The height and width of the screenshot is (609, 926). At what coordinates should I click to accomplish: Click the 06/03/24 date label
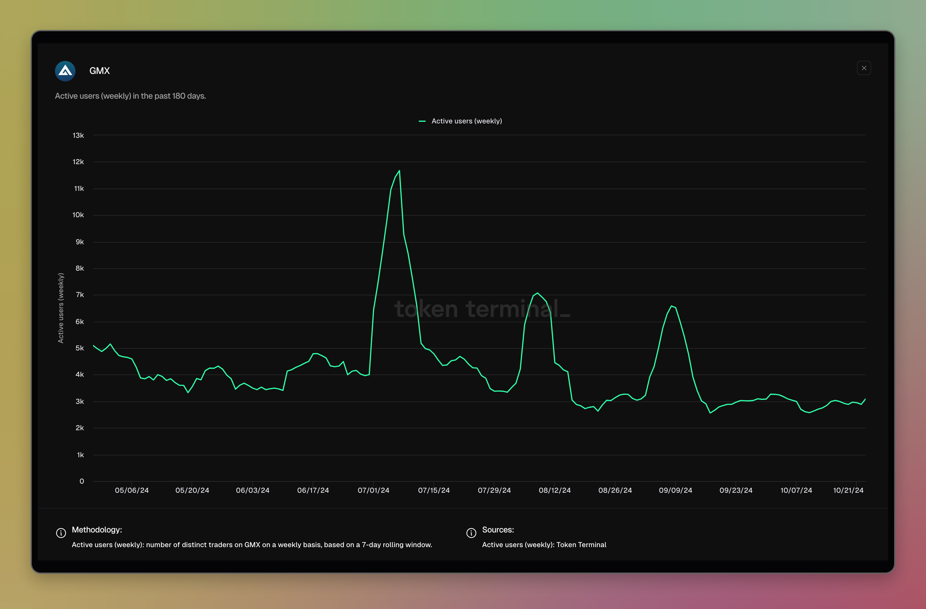[x=252, y=490]
